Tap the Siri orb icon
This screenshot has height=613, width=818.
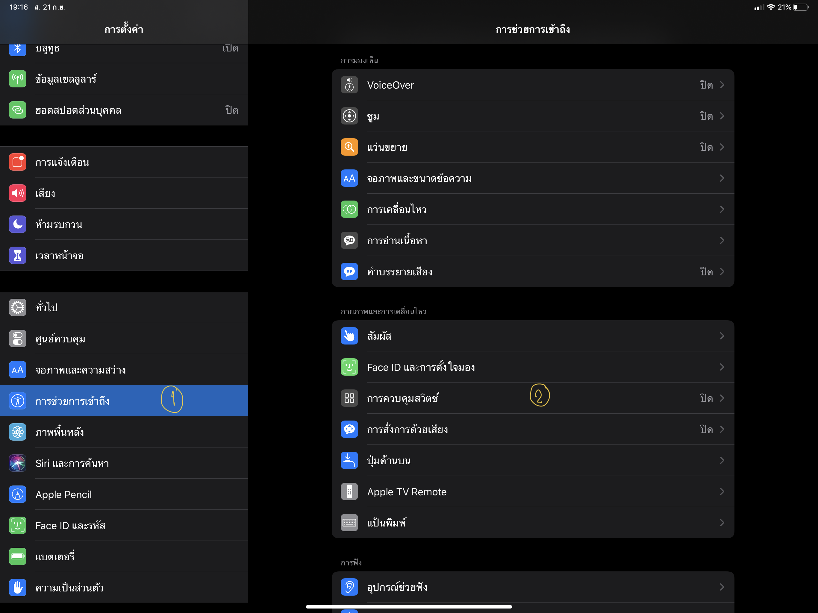[17, 463]
